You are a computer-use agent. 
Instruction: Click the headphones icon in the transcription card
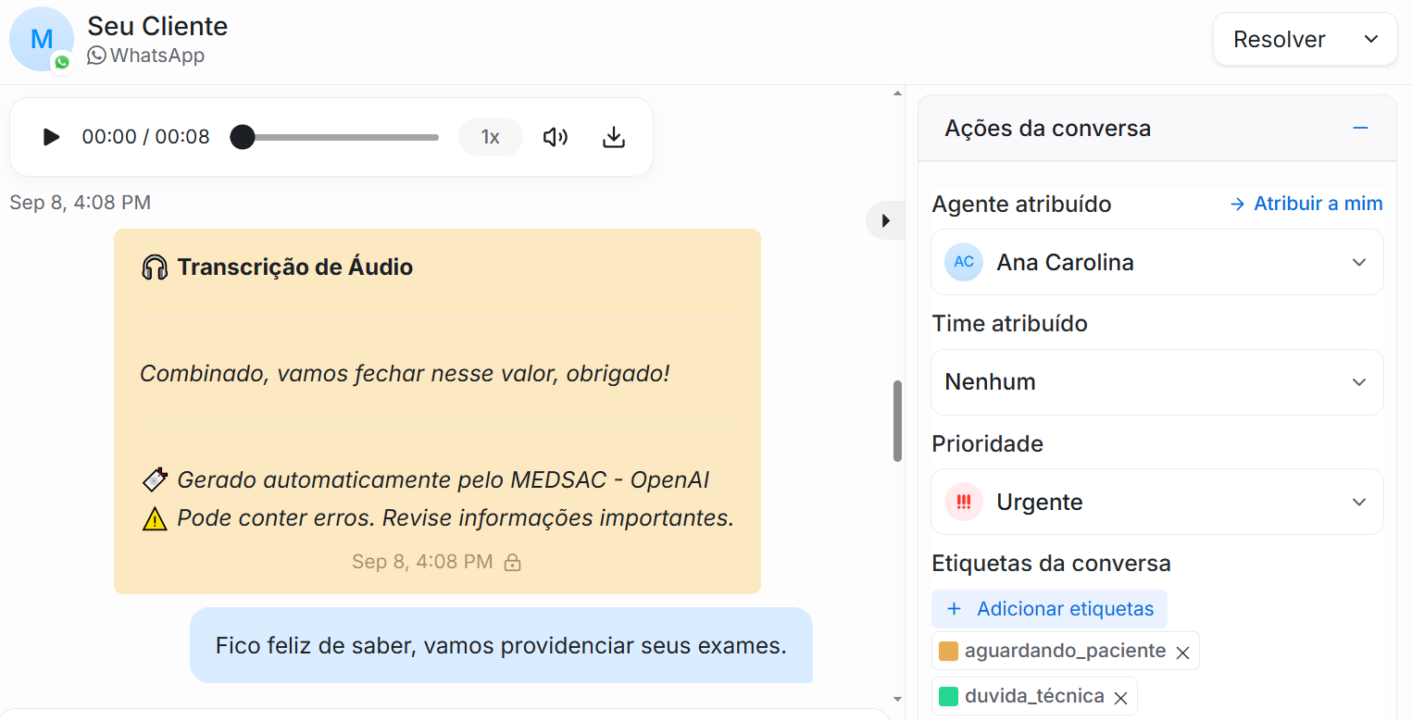(156, 267)
